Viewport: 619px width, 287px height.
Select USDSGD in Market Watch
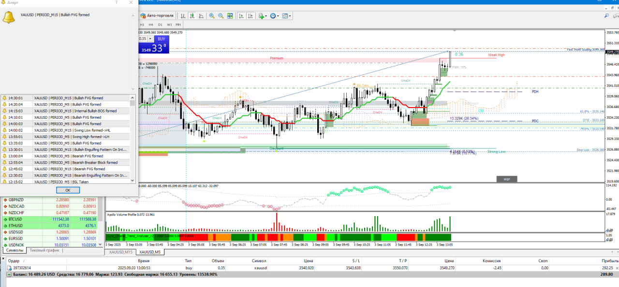(x=51, y=232)
